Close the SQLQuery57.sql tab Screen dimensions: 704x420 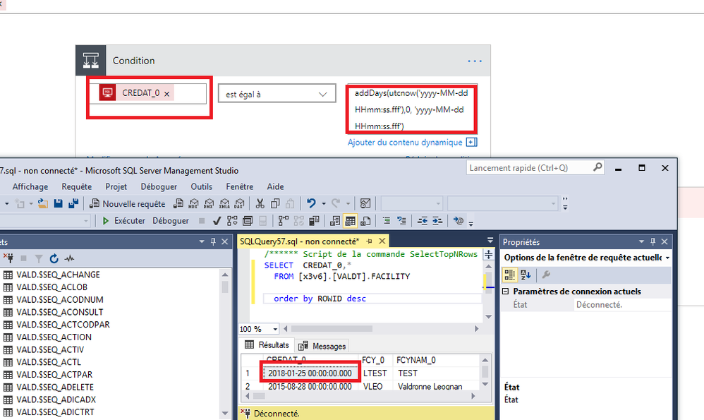point(382,241)
